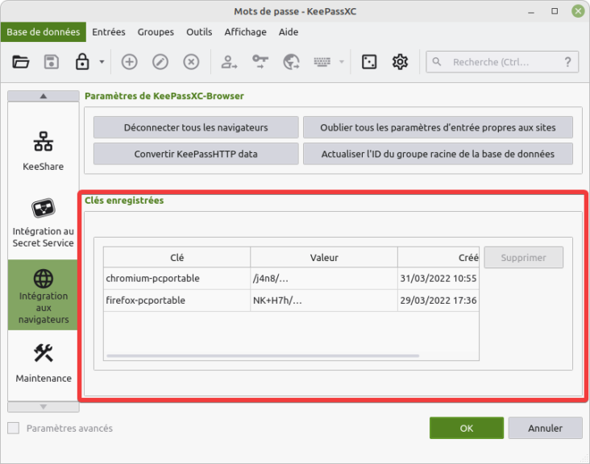Open database folder icon in toolbar
Screen dimensions: 590x464
pyautogui.click(x=21, y=62)
